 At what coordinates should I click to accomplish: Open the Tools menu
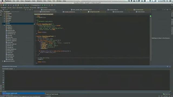point(49,1)
